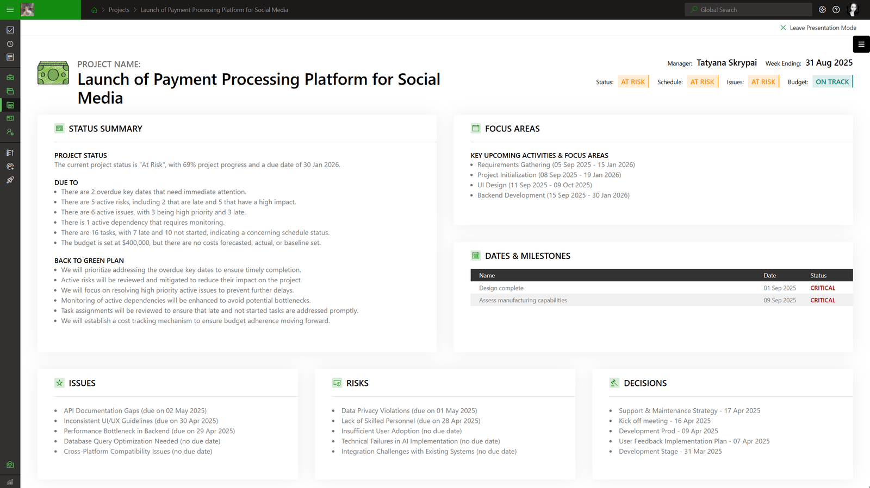The height and width of the screenshot is (488, 870).
Task: Click the green person badge icon near the sidebar bottom
Action: [x=10, y=465]
